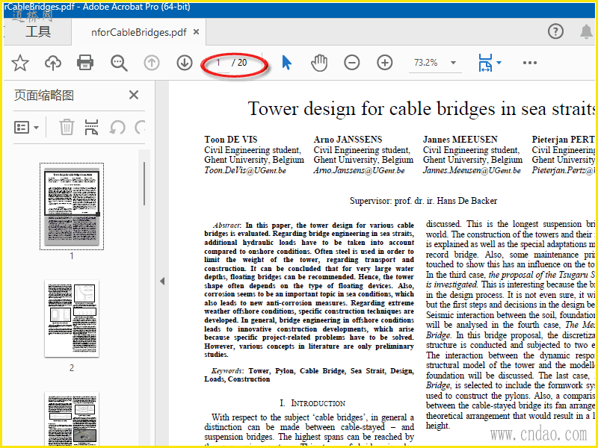Screen dimensions: 598x448
Task: Switch to nforCableBridges.pdf tab
Action: point(138,32)
